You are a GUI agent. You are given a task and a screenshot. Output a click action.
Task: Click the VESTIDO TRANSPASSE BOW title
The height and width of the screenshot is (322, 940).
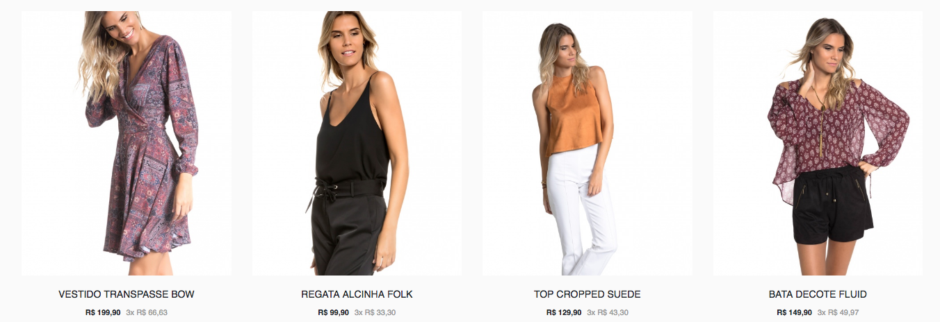pos(127,294)
